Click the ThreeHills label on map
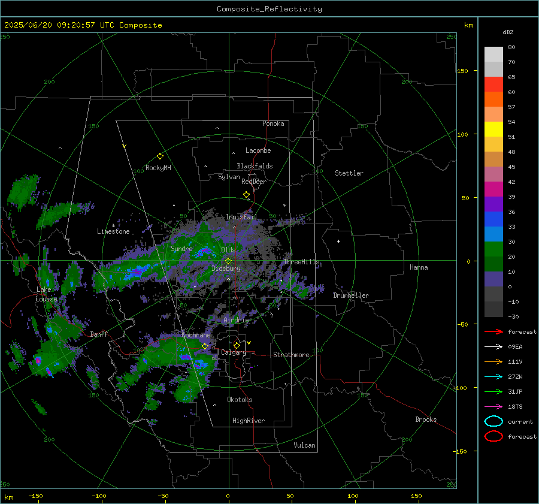Screen dimensions: 539x504 tap(301, 262)
